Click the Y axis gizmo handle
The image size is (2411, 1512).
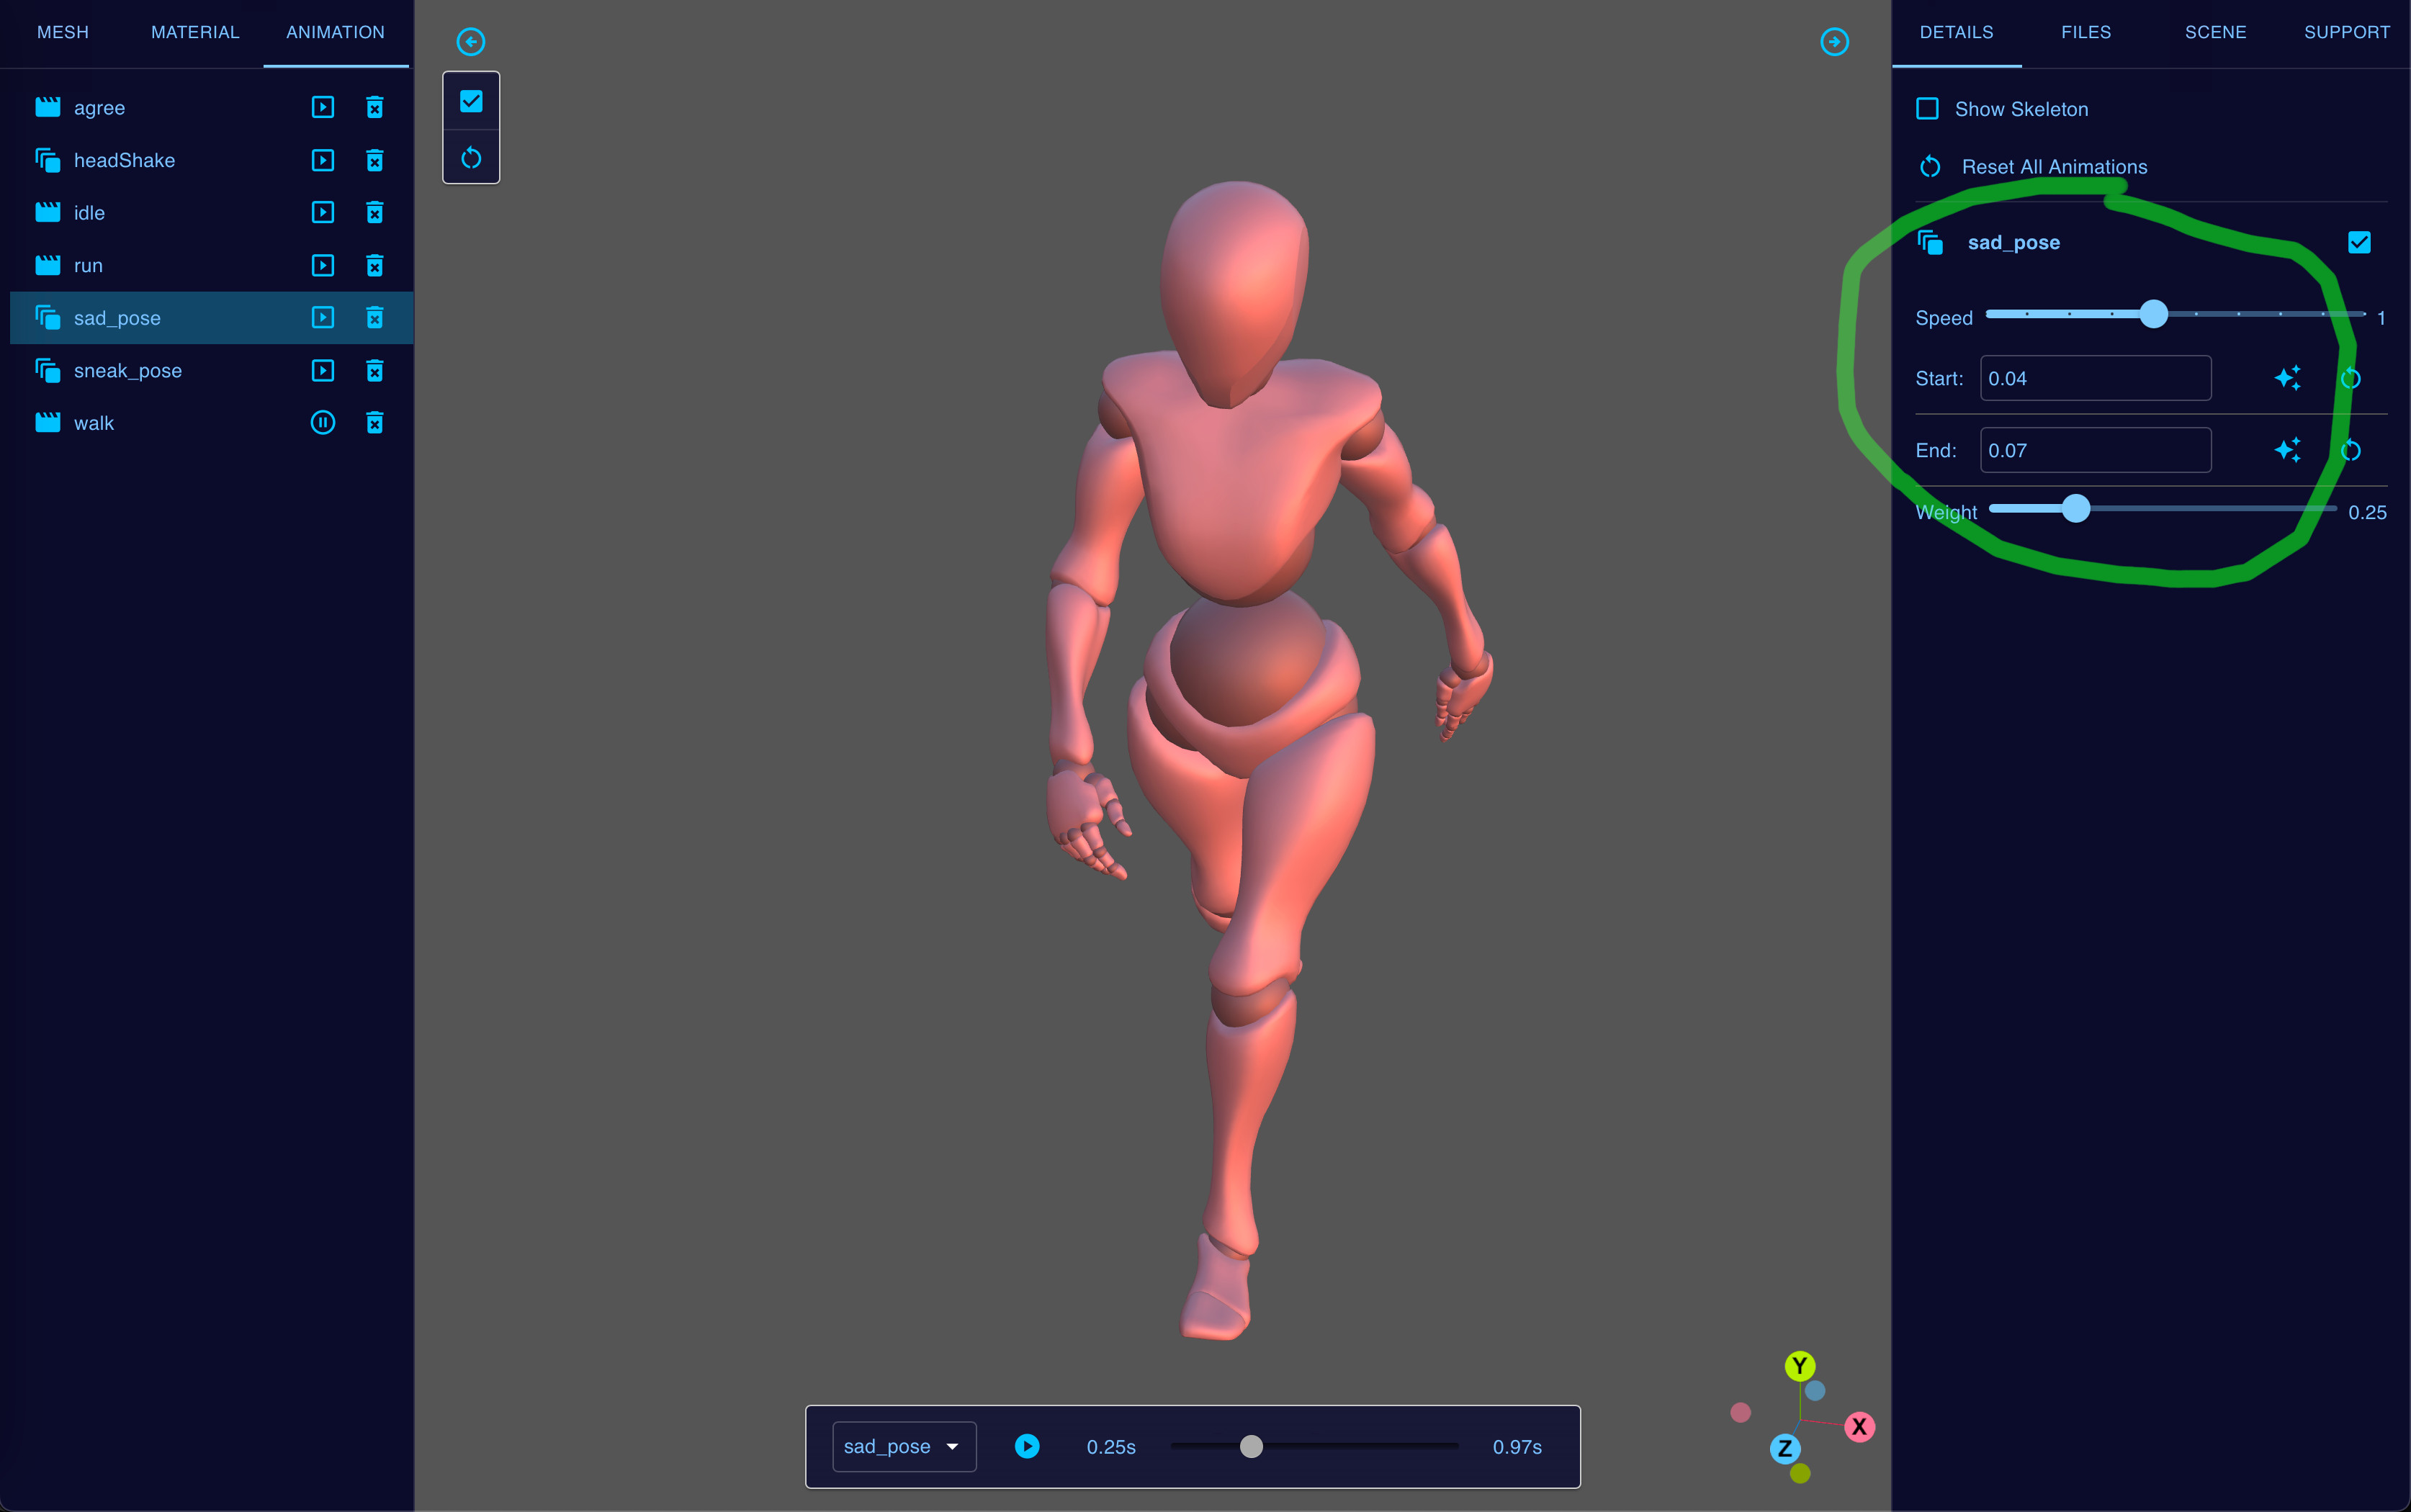pyautogui.click(x=1799, y=1365)
